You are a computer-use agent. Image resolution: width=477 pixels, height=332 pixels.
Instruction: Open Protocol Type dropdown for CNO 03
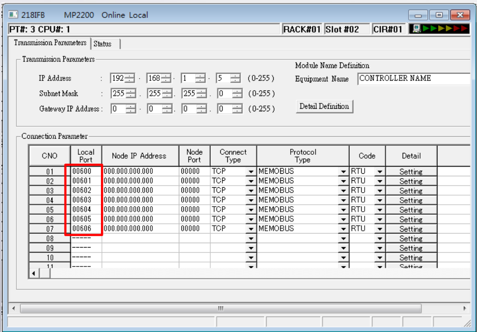343,191
